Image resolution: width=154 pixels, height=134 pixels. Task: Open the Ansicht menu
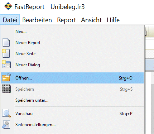tap(91, 20)
